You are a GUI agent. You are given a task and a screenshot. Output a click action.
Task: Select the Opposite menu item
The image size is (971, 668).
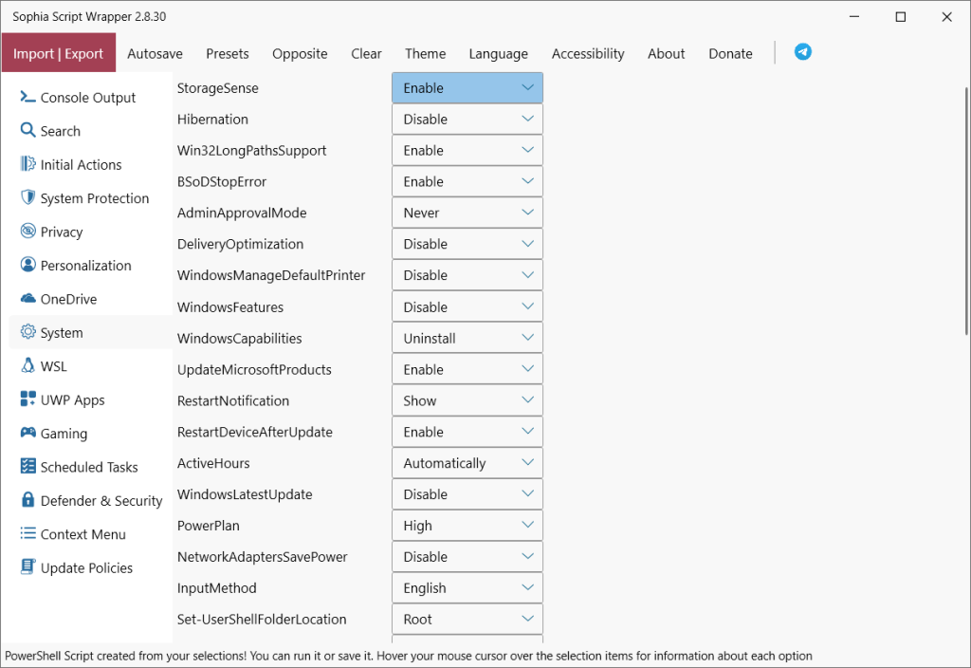tap(300, 54)
